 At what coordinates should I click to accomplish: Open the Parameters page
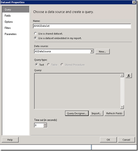point(11,34)
